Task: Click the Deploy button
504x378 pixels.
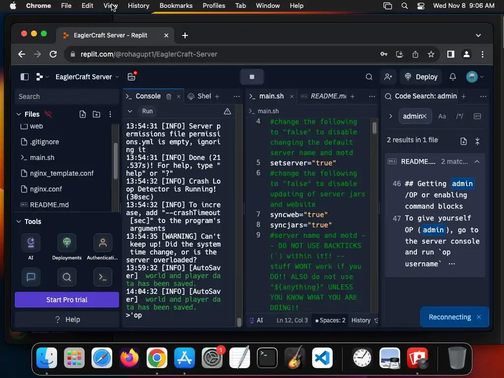Action: (421, 77)
